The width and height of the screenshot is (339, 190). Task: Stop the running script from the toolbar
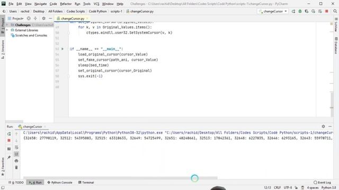click(327, 11)
